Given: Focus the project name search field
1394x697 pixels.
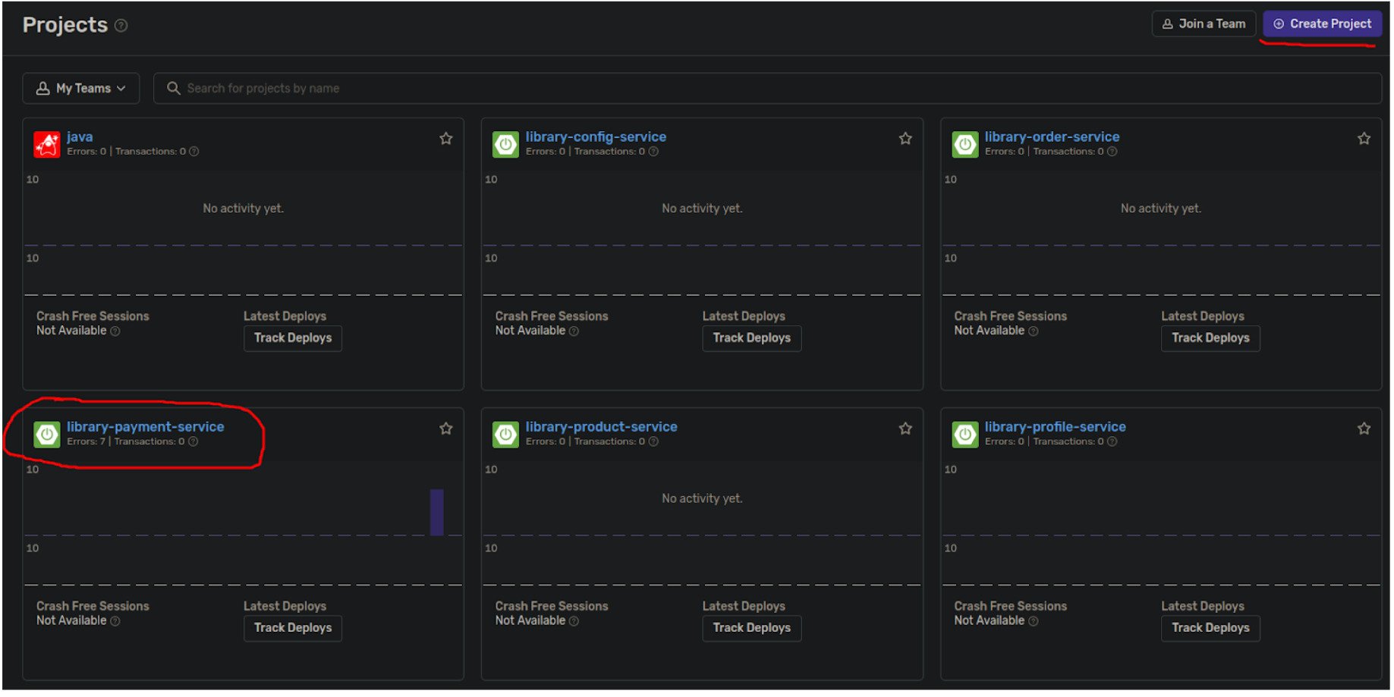Looking at the screenshot, I should (x=767, y=89).
